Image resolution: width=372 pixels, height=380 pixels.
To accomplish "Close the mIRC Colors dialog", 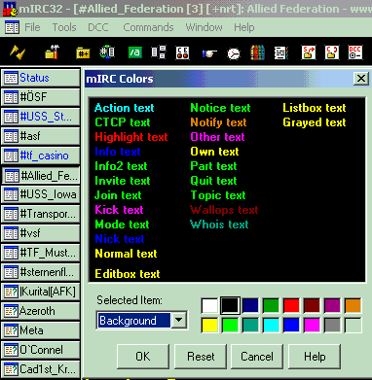I will point(361,79).
